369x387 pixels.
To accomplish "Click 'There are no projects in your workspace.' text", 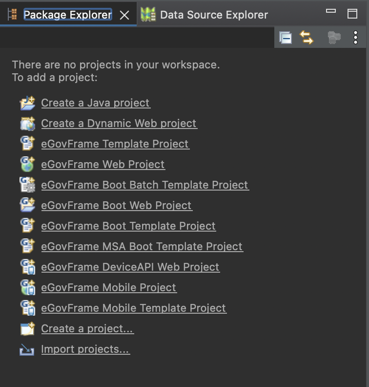I will coord(116,64).
